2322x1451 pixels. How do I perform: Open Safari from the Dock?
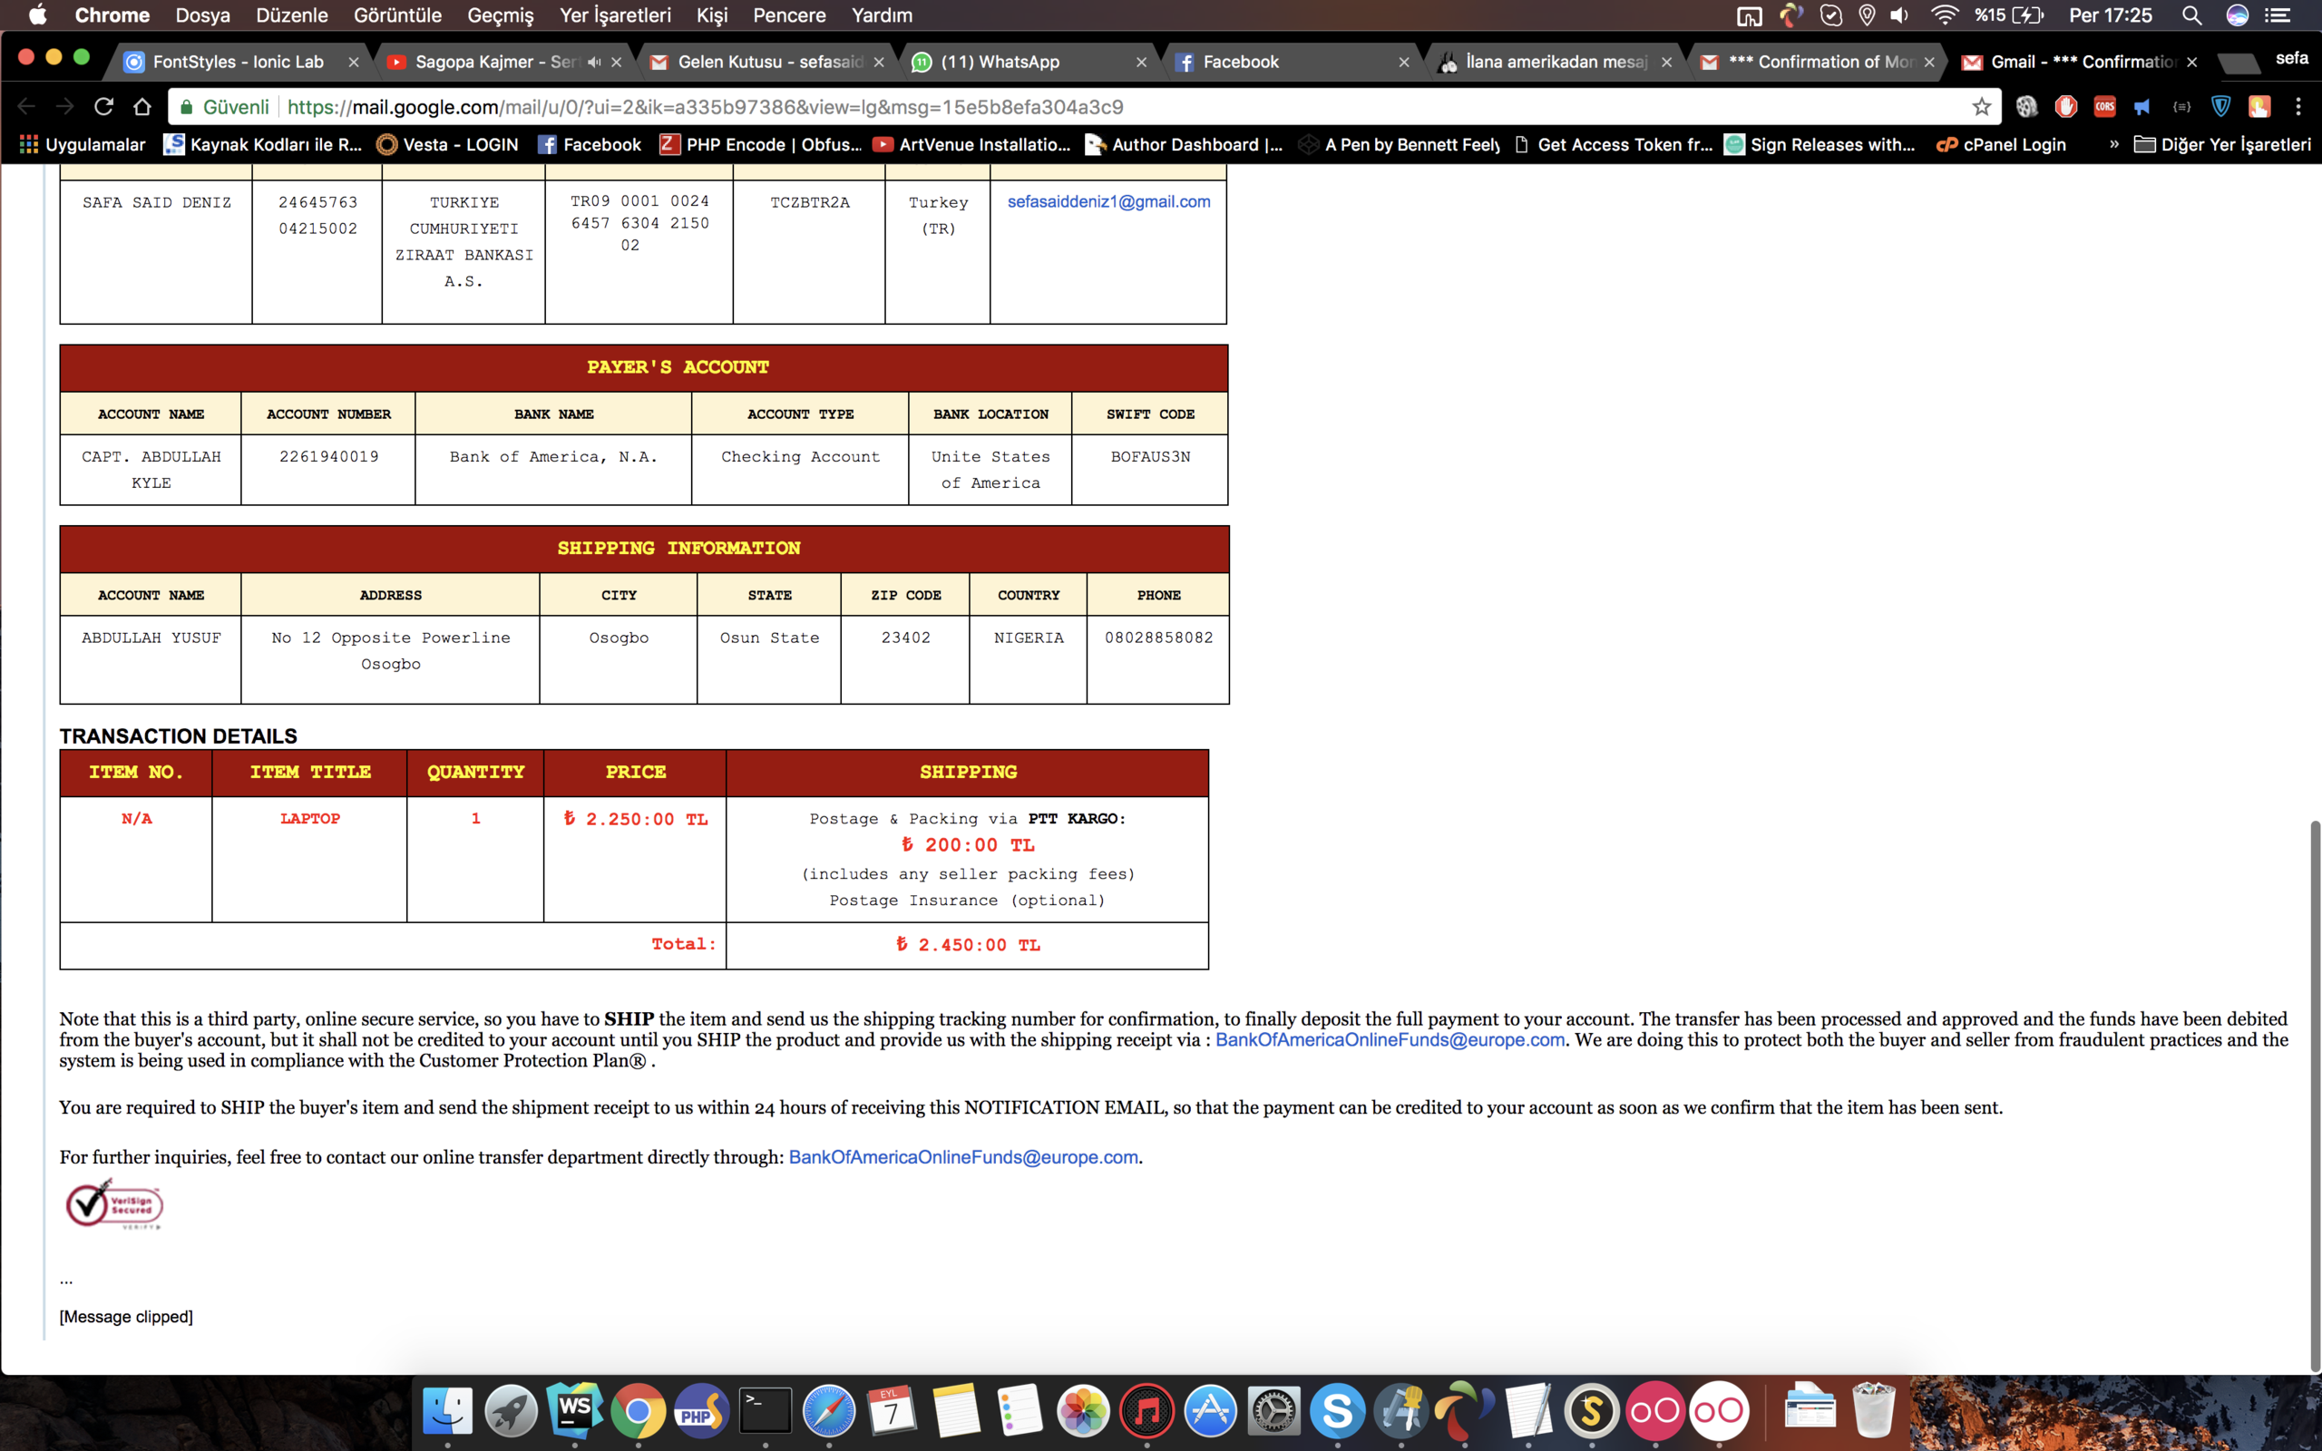point(828,1411)
